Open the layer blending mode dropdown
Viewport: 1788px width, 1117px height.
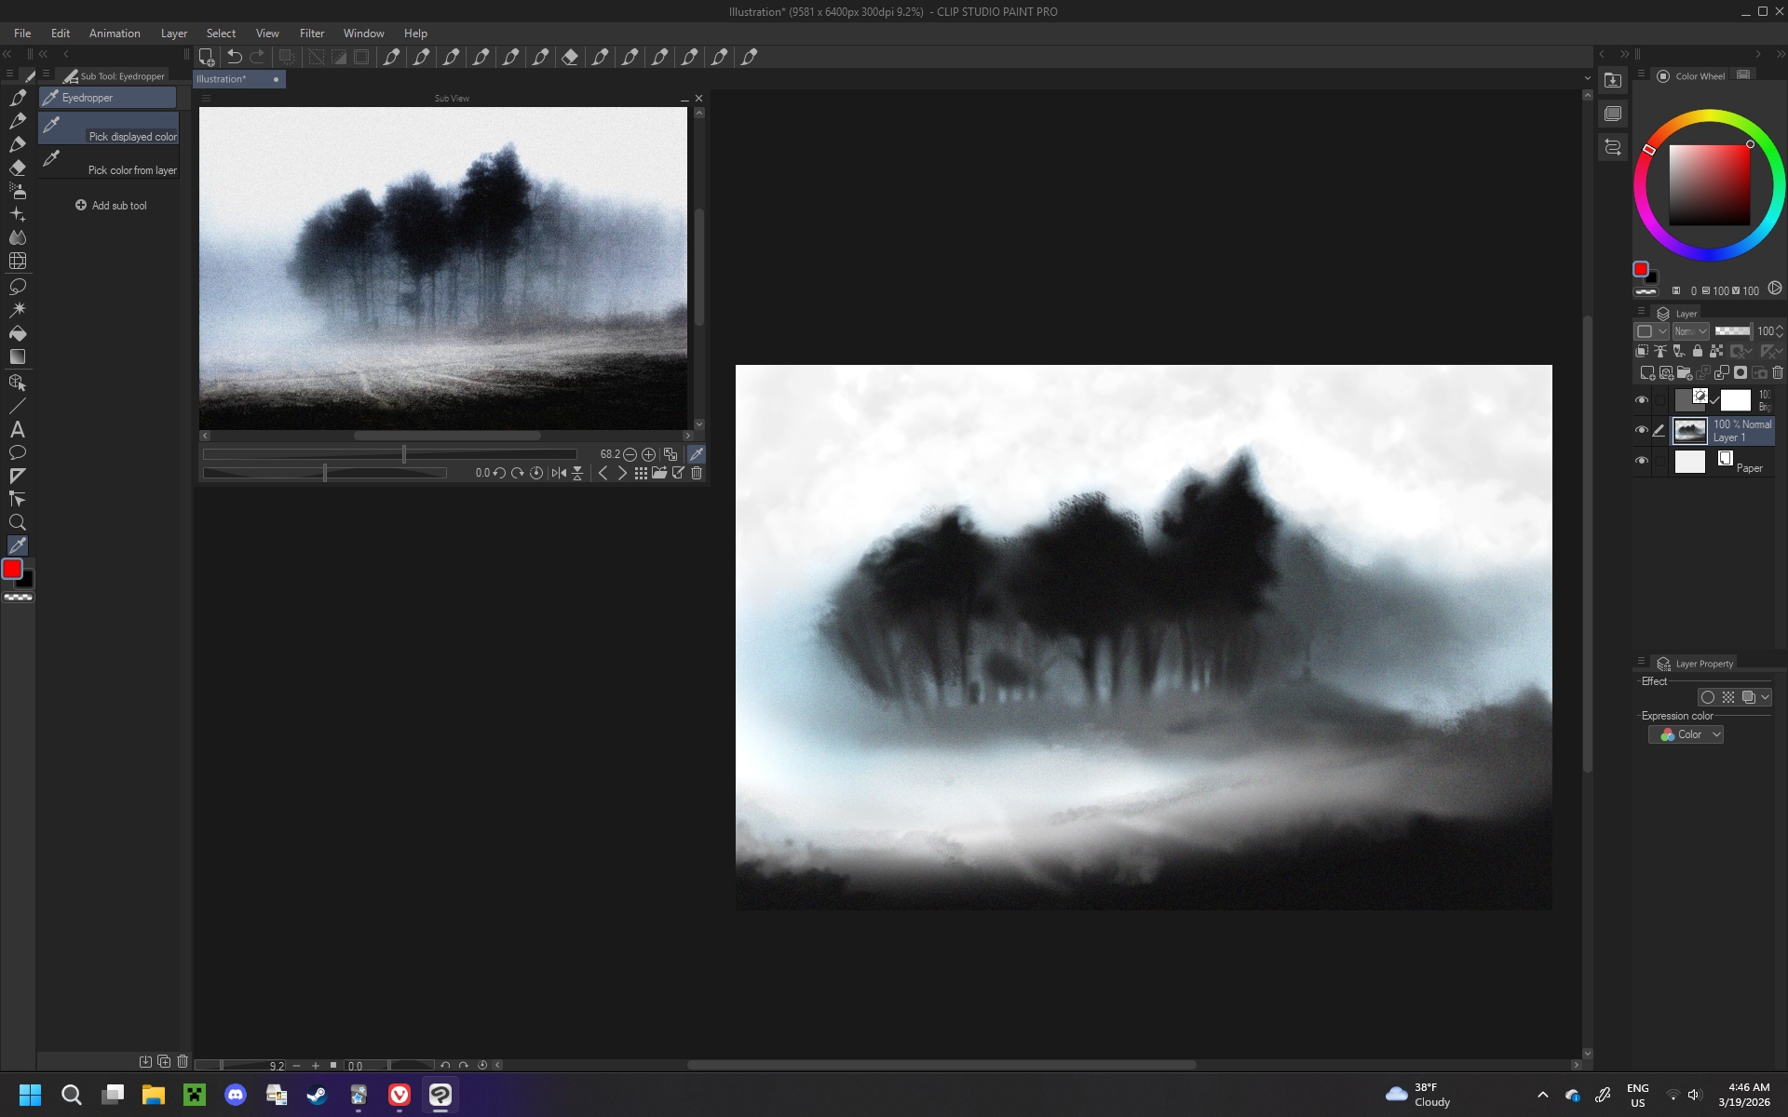[1690, 331]
